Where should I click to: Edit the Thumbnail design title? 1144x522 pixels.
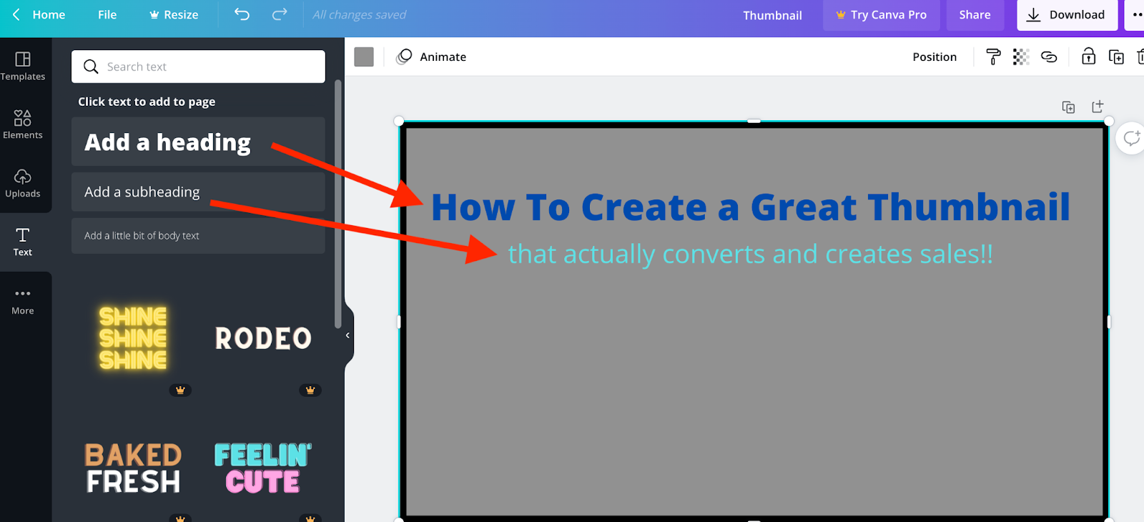[772, 15]
